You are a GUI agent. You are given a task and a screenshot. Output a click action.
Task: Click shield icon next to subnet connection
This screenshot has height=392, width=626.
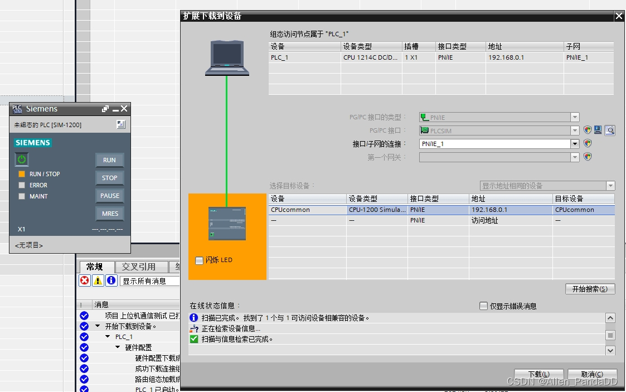pyautogui.click(x=588, y=143)
